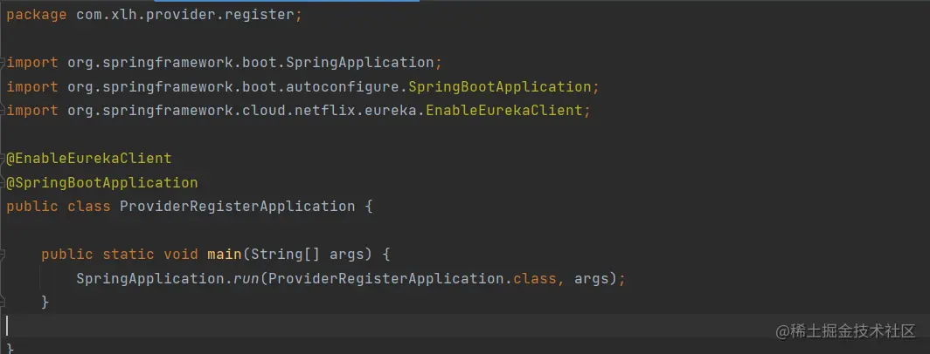Click the class keyword in class declaration
The width and height of the screenshot is (930, 354).
coord(89,207)
